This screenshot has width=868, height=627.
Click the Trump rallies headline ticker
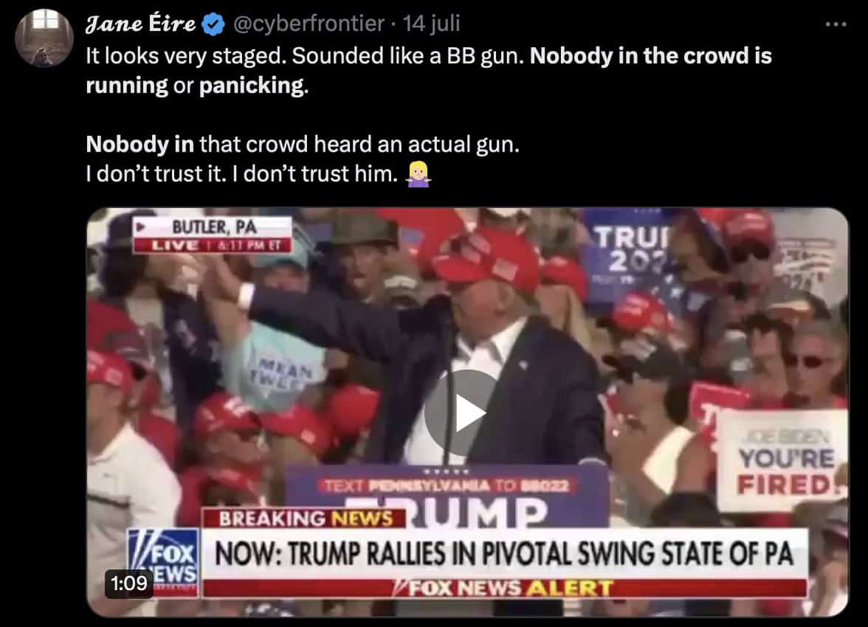click(503, 554)
